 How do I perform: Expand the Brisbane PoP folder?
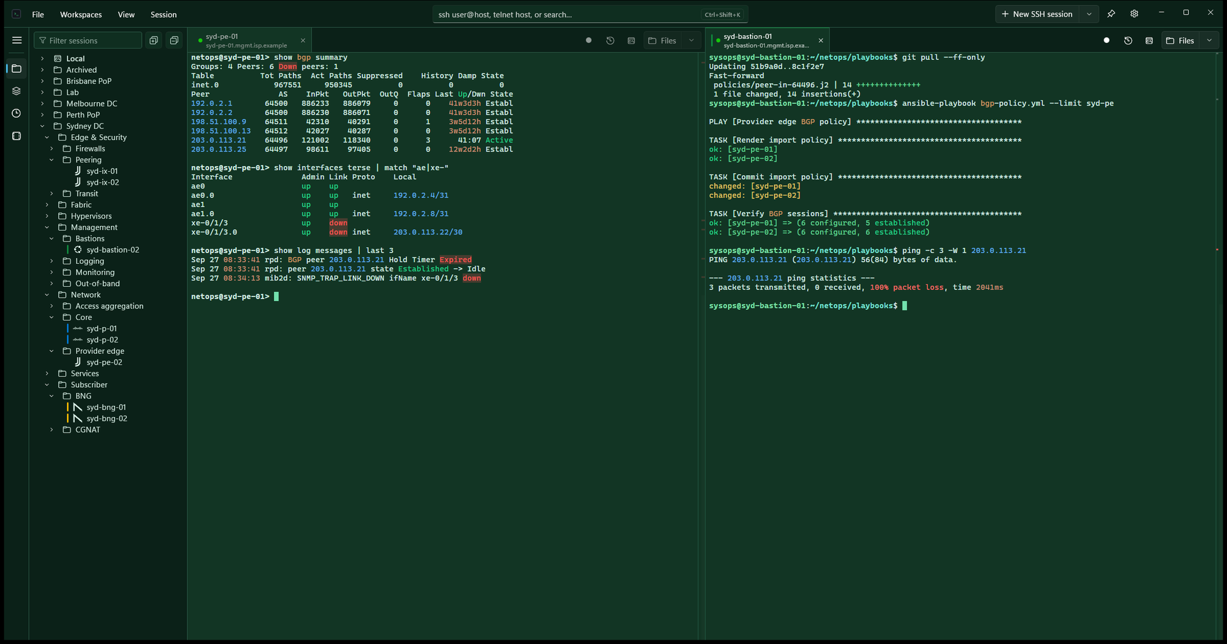(42, 81)
